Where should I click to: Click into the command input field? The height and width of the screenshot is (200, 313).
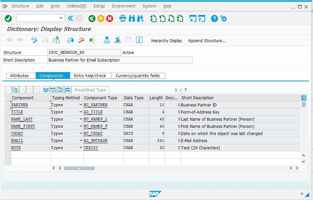pos(38,18)
